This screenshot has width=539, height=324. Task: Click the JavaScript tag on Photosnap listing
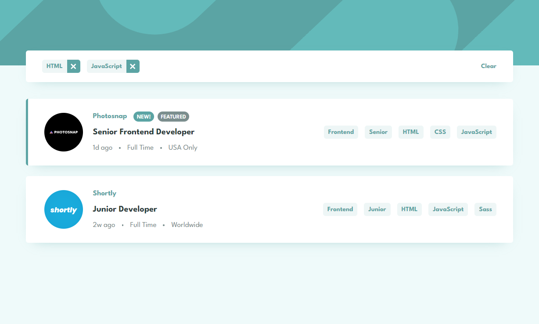click(x=476, y=132)
